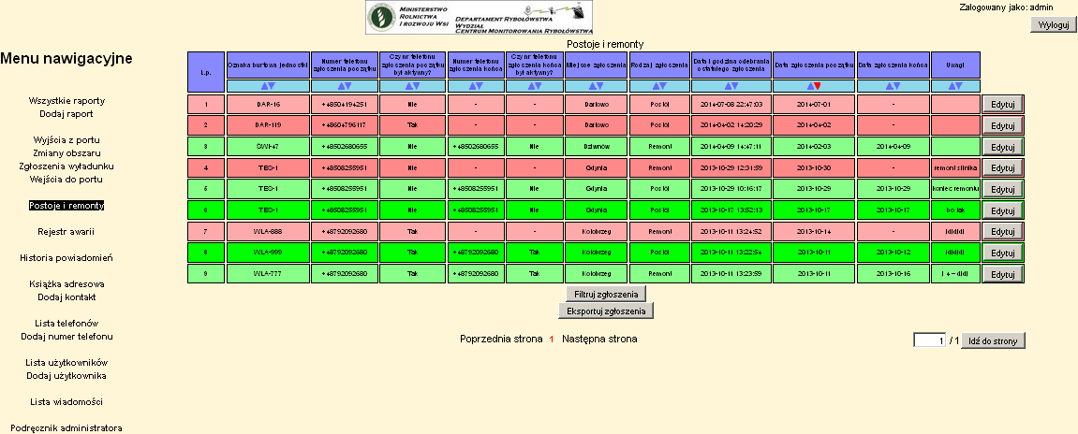Edit row 9 WLA-777 with Edytuj
Screen dimensions: 1078x434
click(x=1003, y=274)
